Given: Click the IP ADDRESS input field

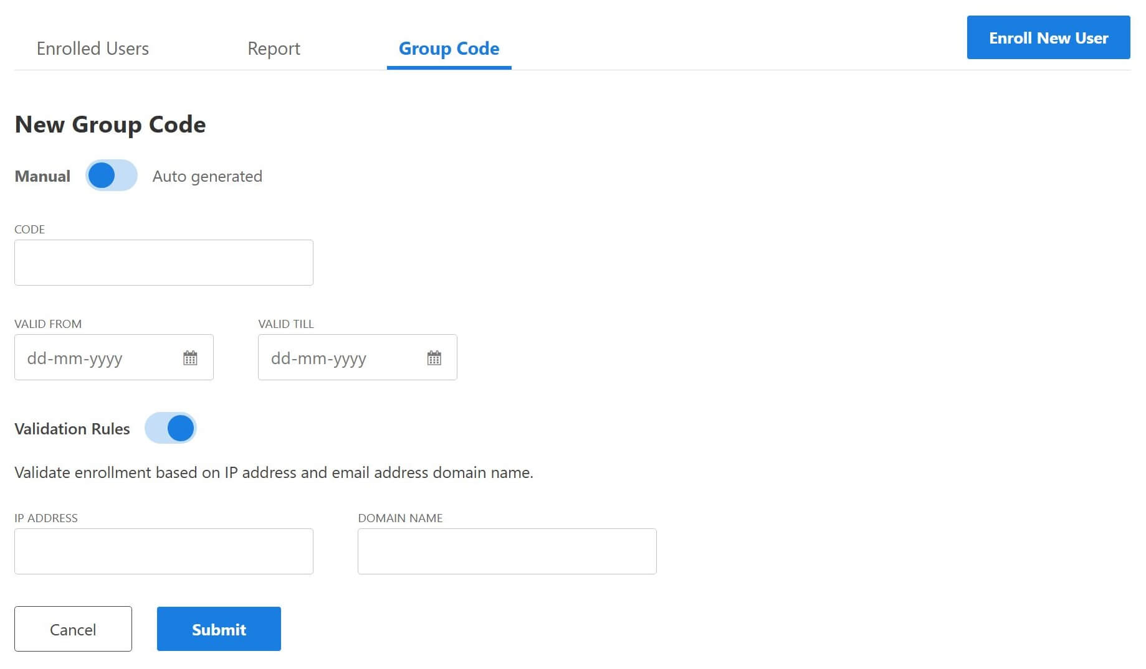Looking at the screenshot, I should click(163, 551).
